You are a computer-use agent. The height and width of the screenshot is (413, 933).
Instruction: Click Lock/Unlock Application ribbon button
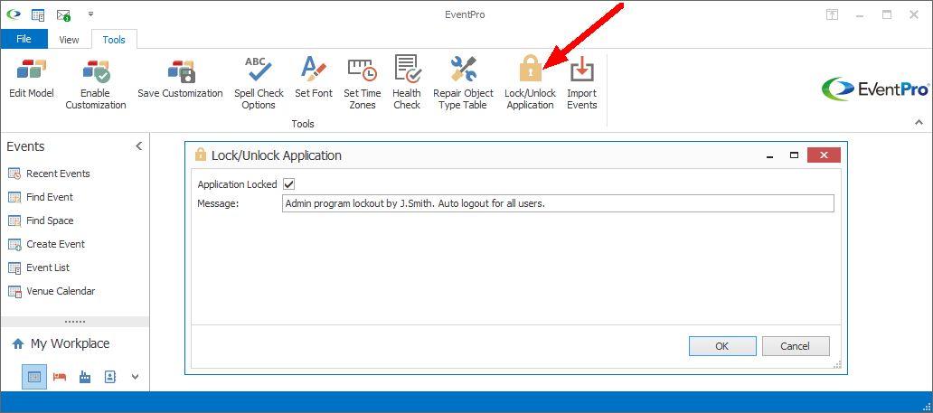pyautogui.click(x=530, y=84)
